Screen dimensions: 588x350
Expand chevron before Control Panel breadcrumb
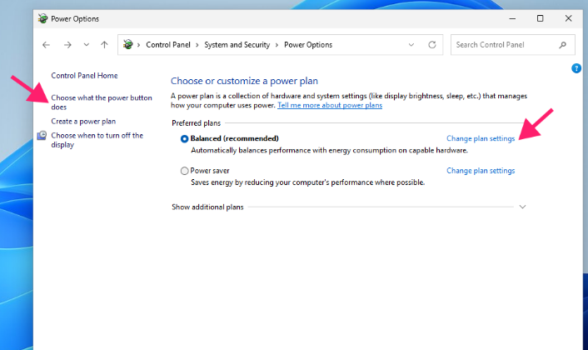pyautogui.click(x=138, y=45)
